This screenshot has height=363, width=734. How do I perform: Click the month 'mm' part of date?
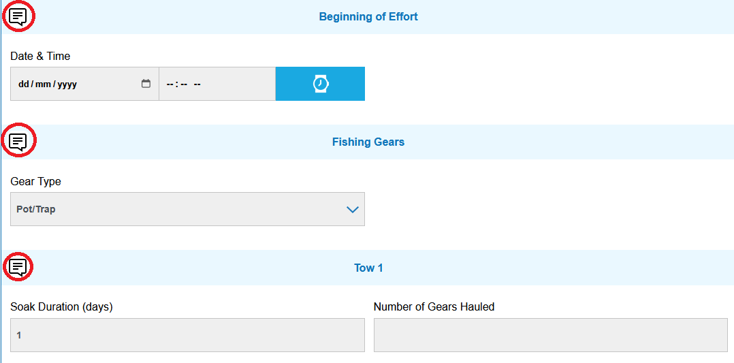pyautogui.click(x=43, y=84)
